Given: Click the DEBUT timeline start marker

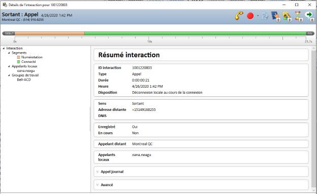Looking at the screenshot, I should point(9,33).
